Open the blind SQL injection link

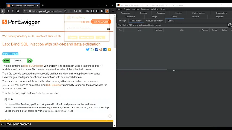tap(33, 66)
